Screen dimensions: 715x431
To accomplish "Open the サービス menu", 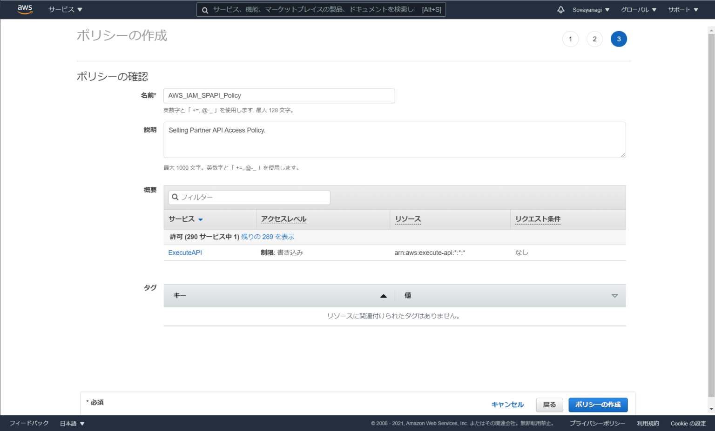I will click(63, 9).
